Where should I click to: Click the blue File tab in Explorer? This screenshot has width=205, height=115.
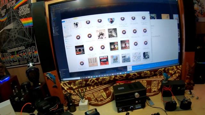pyautogui.click(x=63, y=22)
